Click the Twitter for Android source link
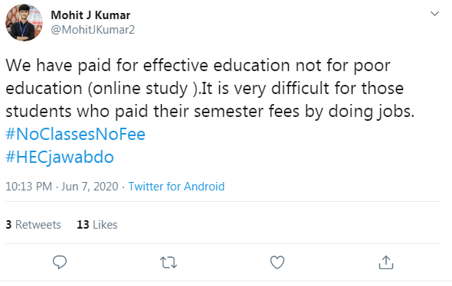Viewport: 452px width, 286px height. pyautogui.click(x=176, y=187)
